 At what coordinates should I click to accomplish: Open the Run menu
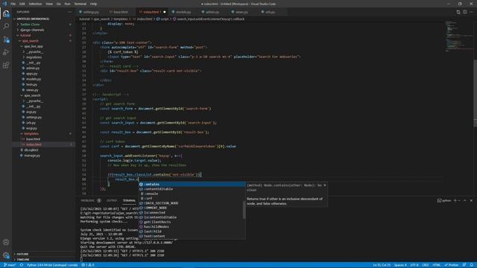68,4
